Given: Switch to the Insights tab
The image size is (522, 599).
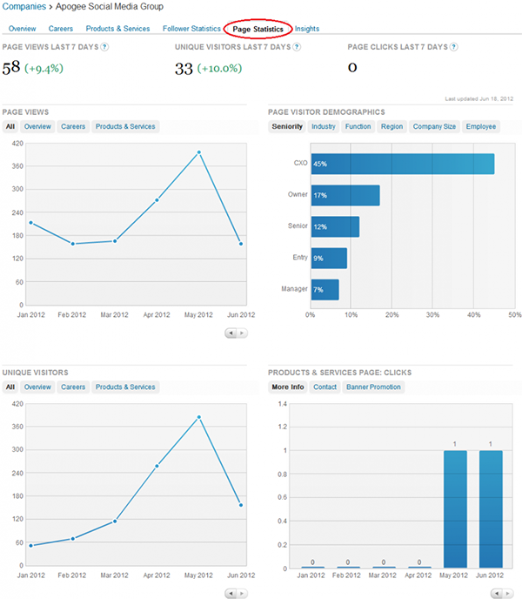Looking at the screenshot, I should tap(307, 29).
